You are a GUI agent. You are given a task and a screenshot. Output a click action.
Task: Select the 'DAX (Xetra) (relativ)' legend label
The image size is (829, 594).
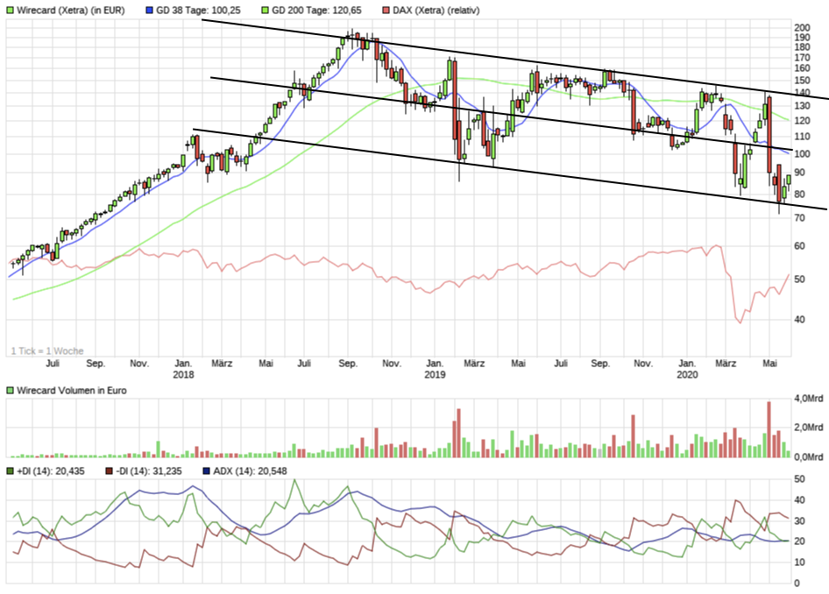point(436,10)
